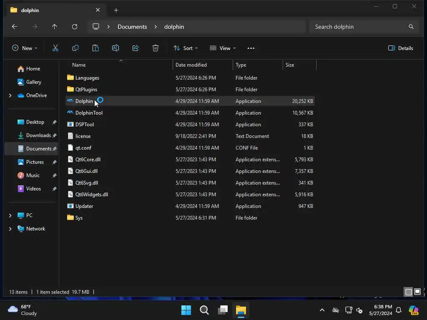Click the Updater application icon
This screenshot has width=427, height=320.
click(70, 206)
